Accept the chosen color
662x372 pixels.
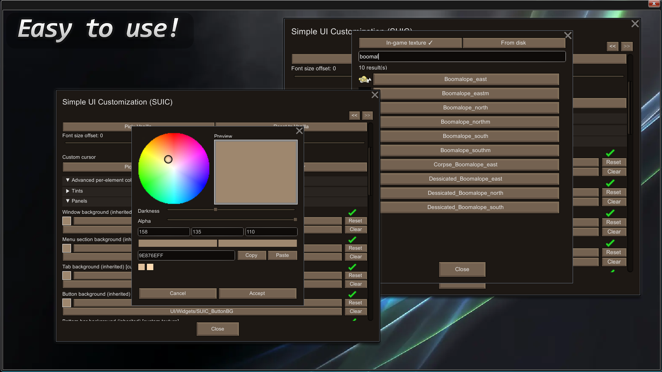point(257,293)
